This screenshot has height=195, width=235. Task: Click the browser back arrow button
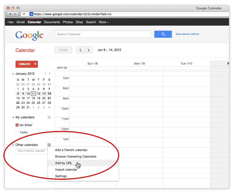coord(10,14)
